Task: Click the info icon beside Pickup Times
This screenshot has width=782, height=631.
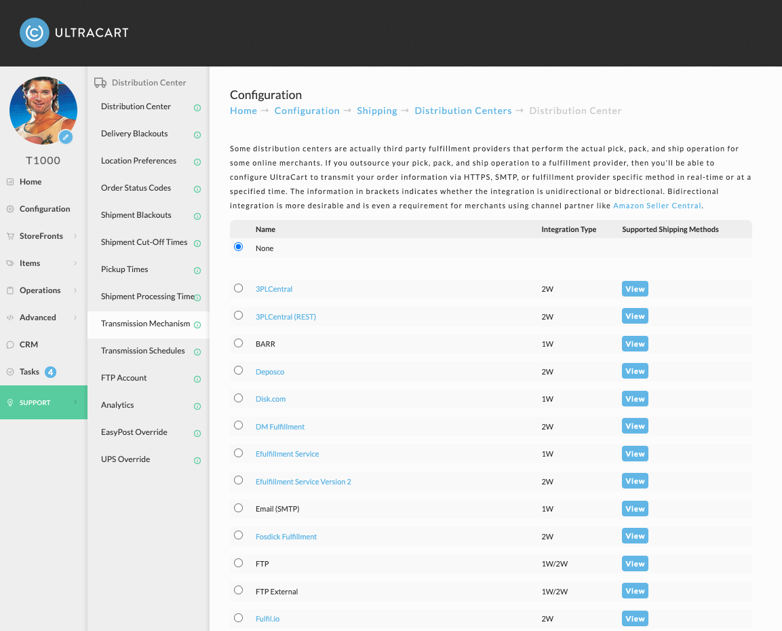Action: [197, 270]
